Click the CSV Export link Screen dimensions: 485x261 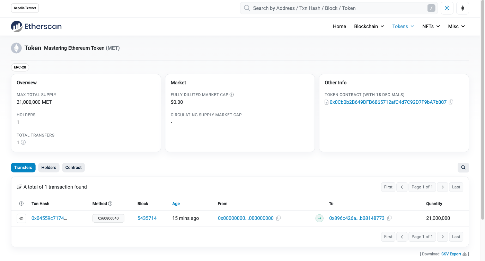click(451, 254)
